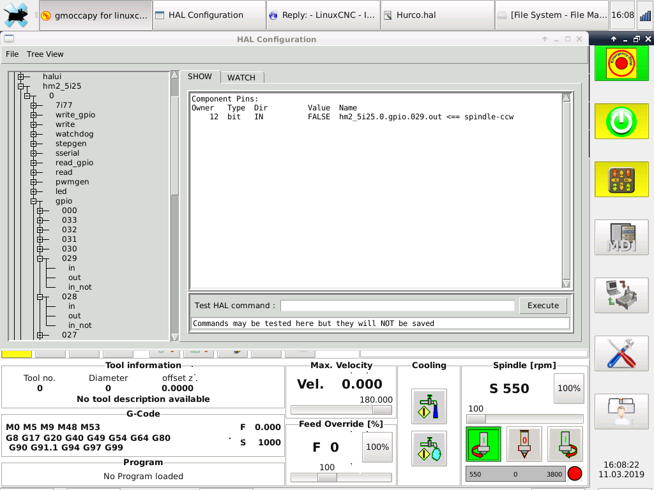Select the 'in' pin under 028
654x490 pixels.
coord(72,306)
